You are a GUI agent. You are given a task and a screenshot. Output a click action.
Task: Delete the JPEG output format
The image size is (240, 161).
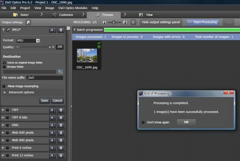click(x=61, y=30)
